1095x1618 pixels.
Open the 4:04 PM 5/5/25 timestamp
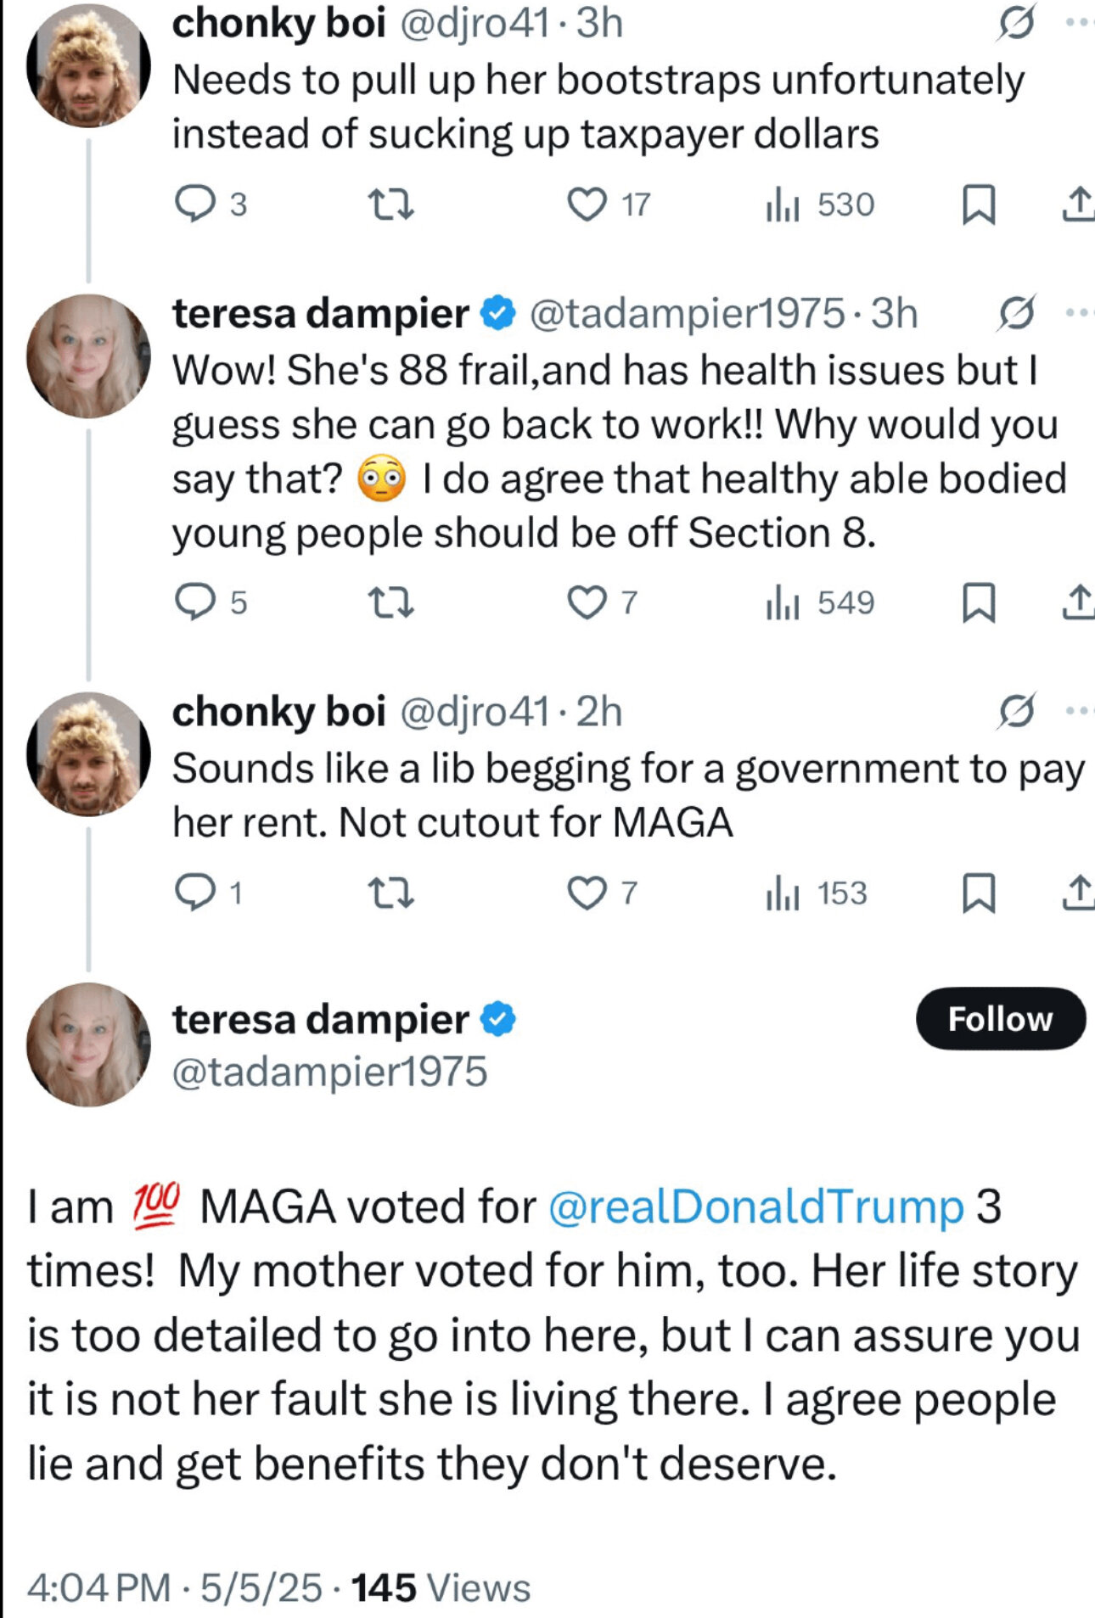pyautogui.click(x=174, y=1587)
